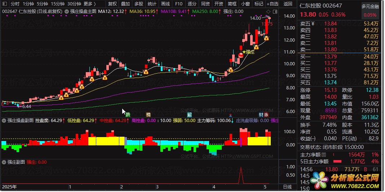Select the 15分钟 period tab
Screen dimensions: 385x192
58,4
